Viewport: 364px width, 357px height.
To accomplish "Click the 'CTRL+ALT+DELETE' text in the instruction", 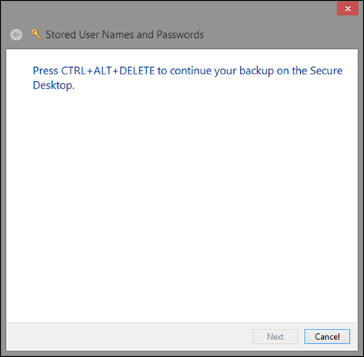I will click(x=108, y=71).
